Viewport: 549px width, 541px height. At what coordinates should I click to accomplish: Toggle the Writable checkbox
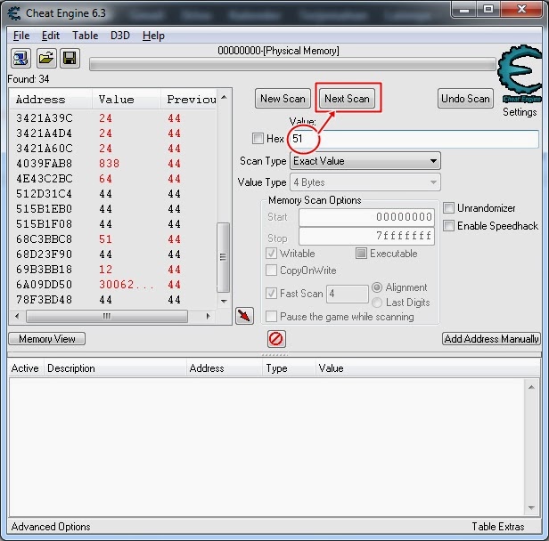(x=271, y=254)
